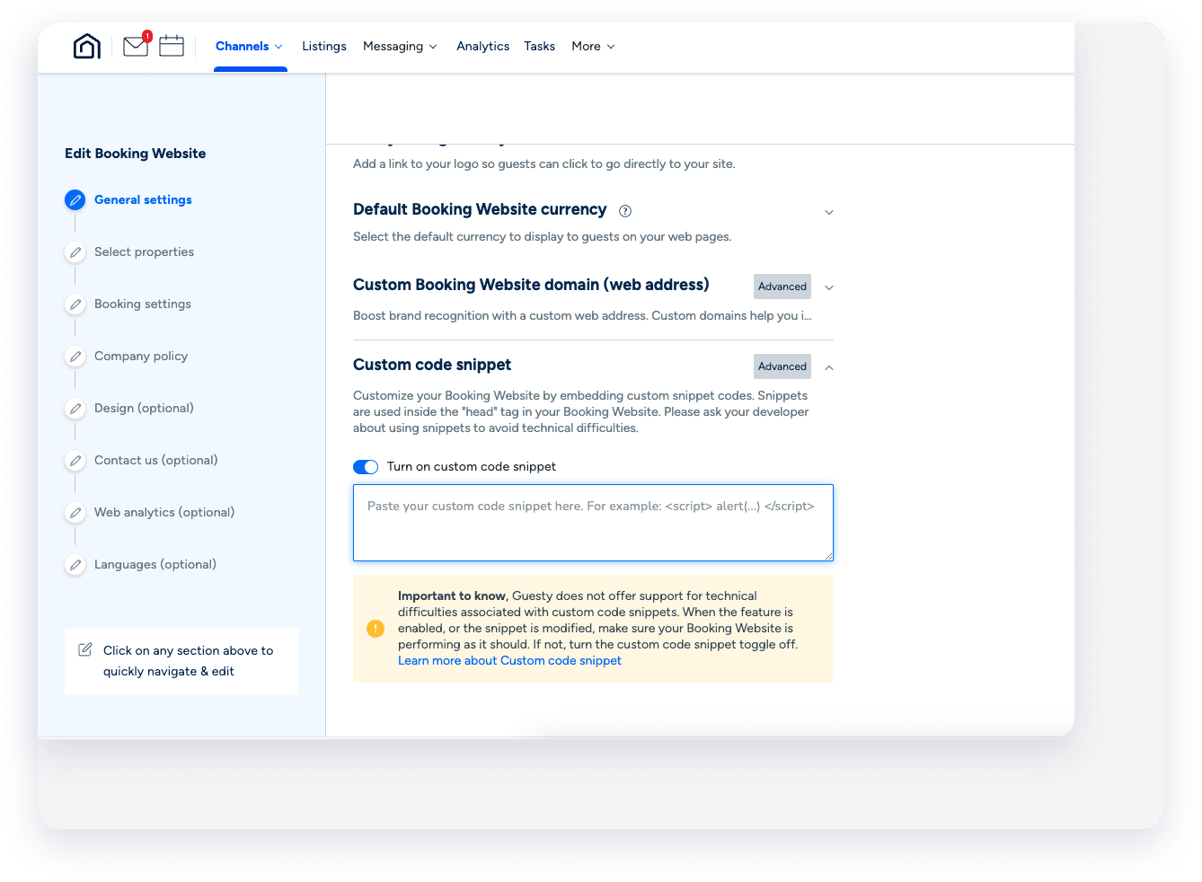
Task: Open the More dropdown menu
Action: 593,47
